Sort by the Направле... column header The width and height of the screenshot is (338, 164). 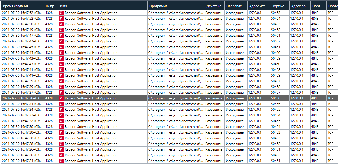coord(236,6)
